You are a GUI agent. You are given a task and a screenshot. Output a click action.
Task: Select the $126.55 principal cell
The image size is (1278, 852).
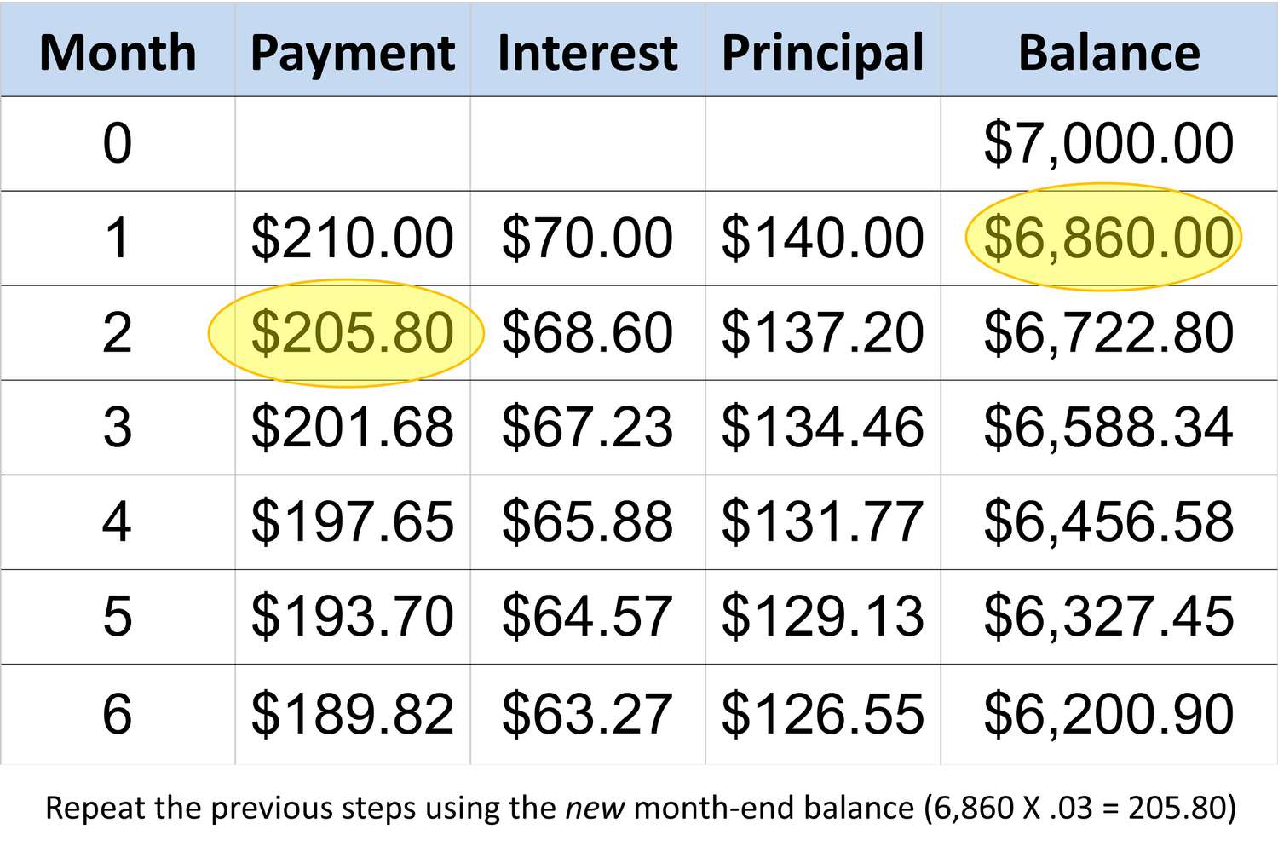tap(822, 713)
